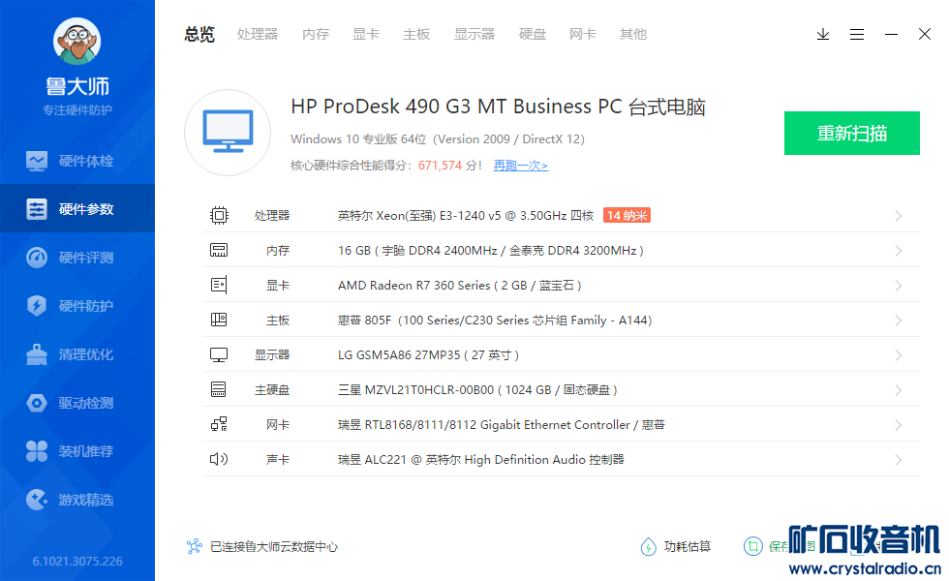This screenshot has width=949, height=581.
Task: Click the 瑞昱 ALC221 audio text
Action: 481,459
